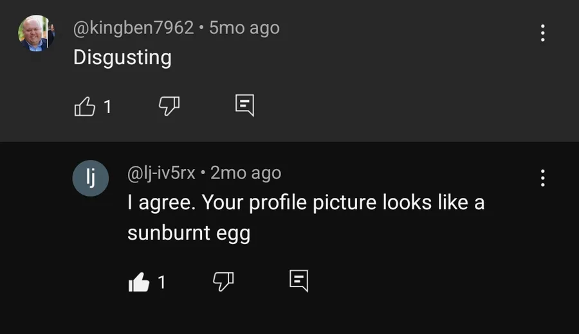Image resolution: width=579 pixels, height=334 pixels.
Task: Remove your like from the sunburnt egg reply
Action: [139, 282]
